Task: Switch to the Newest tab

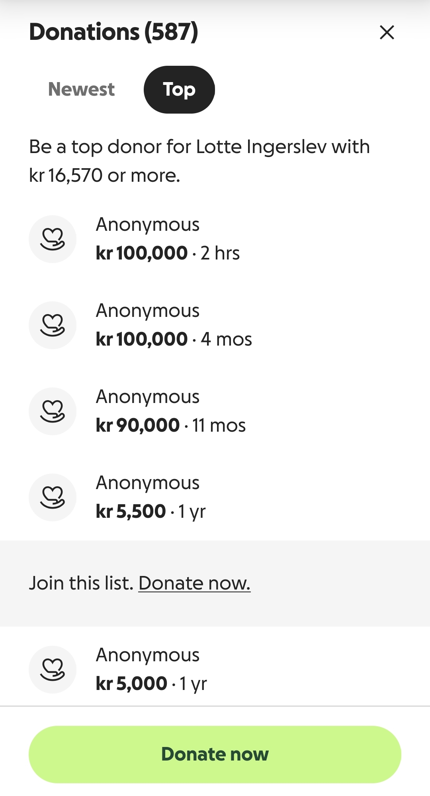Action: pos(81,89)
